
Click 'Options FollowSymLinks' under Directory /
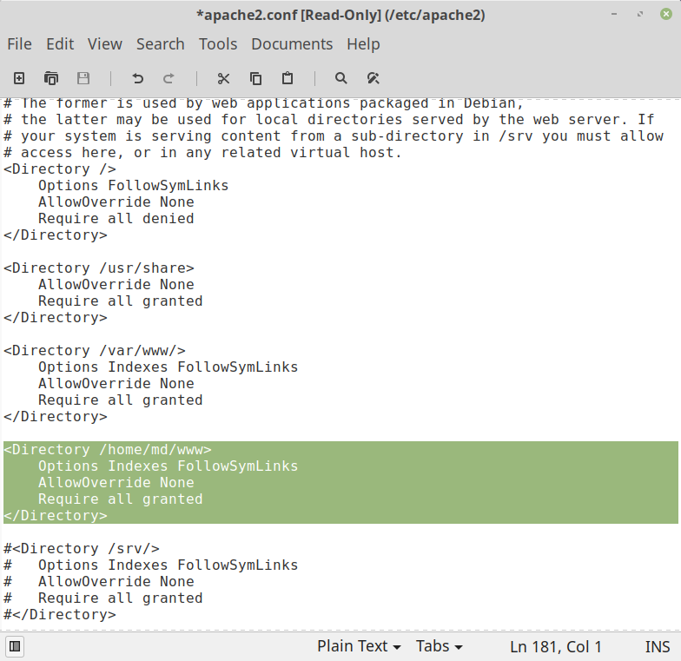134,186
